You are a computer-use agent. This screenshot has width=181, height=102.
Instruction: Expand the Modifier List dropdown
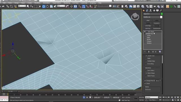(x=161, y=17)
